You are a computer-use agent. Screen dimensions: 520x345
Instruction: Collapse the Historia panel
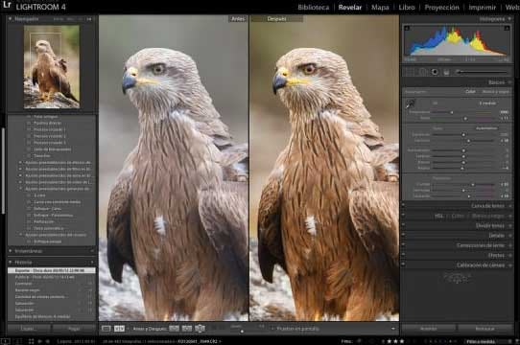[11, 263]
